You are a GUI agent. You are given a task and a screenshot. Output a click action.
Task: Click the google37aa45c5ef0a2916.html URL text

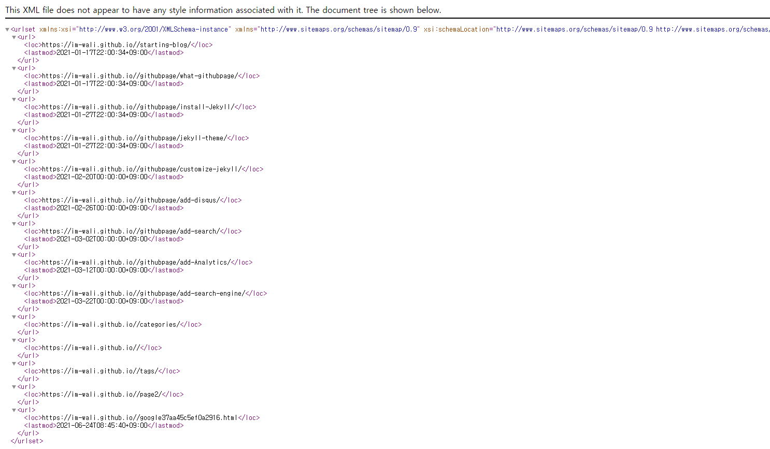click(x=140, y=418)
